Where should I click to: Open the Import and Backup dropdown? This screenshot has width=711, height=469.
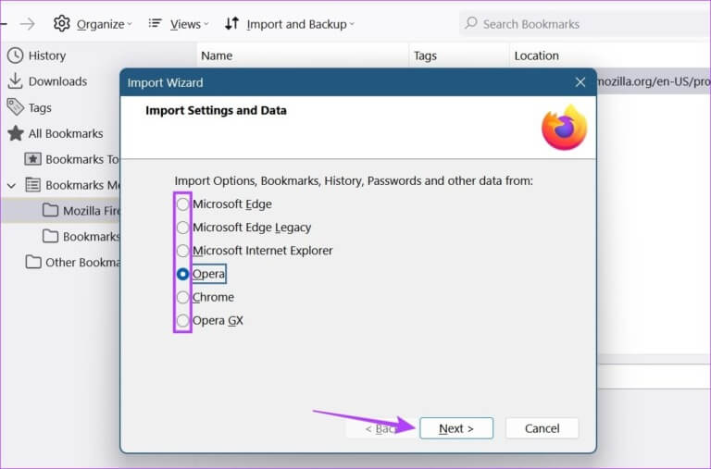300,24
